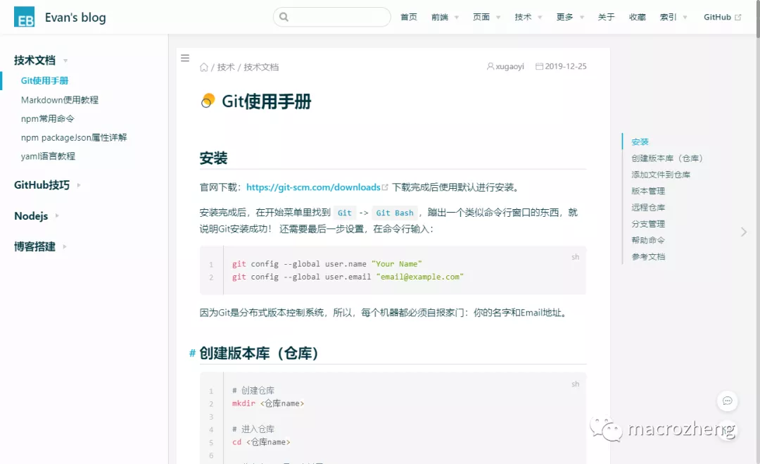This screenshot has width=760, height=464.
Task: Click the EB blog logo icon
Action: coord(24,17)
